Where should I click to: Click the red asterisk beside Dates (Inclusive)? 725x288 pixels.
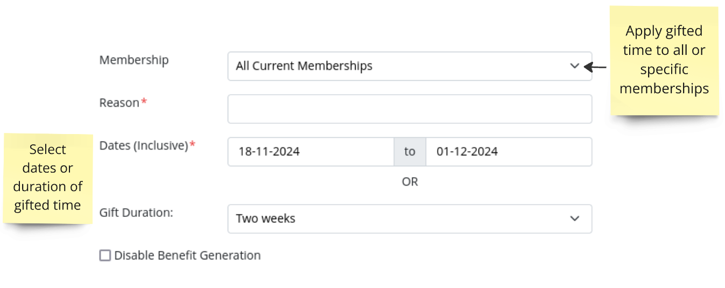[193, 144]
